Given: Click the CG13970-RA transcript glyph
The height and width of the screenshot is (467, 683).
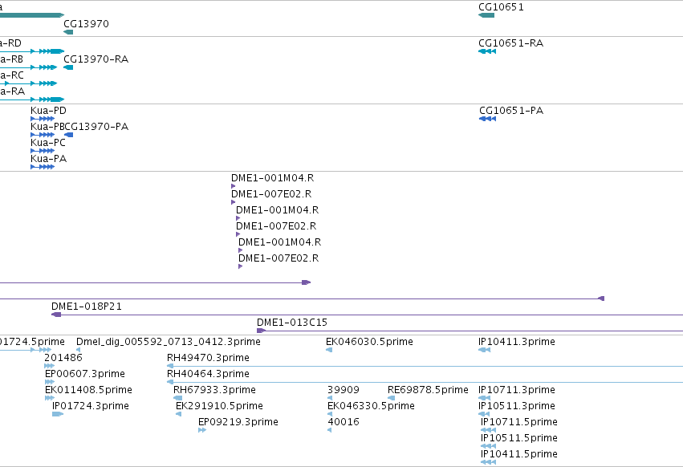Looking at the screenshot, I should (68, 67).
